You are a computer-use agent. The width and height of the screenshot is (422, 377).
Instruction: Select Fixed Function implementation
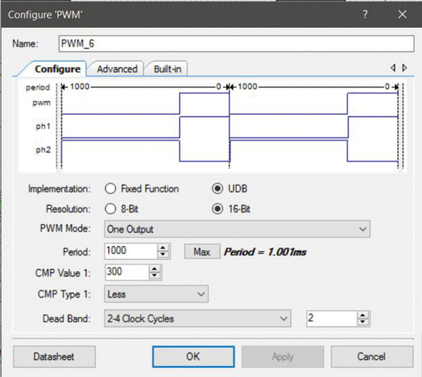(110, 189)
